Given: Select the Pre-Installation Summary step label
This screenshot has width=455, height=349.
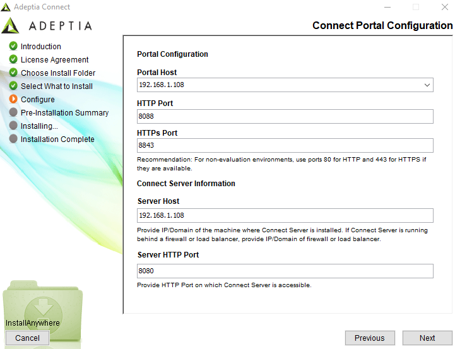Looking at the screenshot, I should pos(65,112).
